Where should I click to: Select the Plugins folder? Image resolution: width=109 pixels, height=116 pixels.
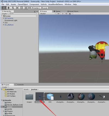(x=9, y=111)
